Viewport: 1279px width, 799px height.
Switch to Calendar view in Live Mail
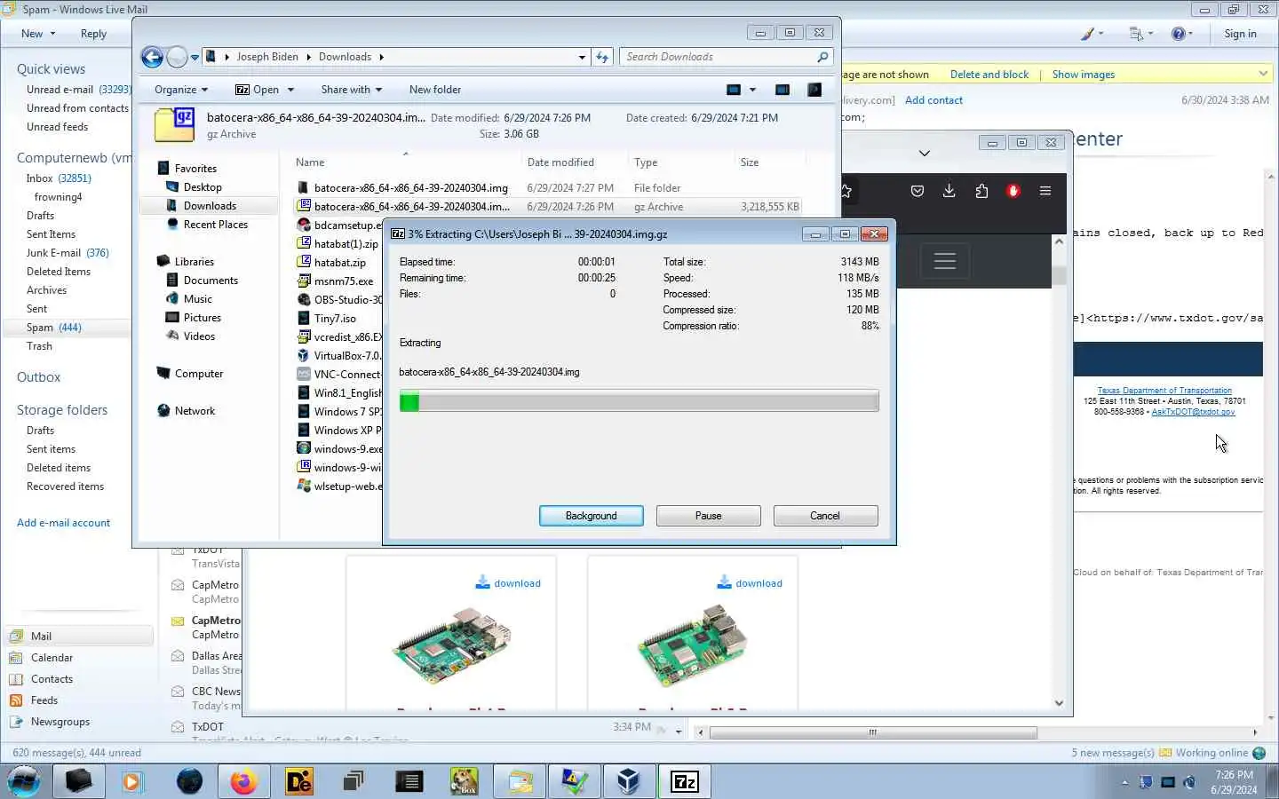(52, 658)
